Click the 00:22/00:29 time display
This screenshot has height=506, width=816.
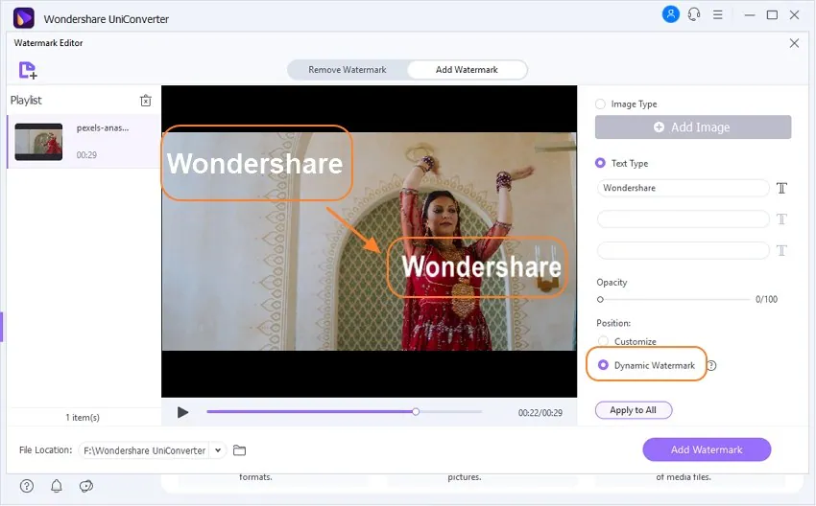coord(540,413)
